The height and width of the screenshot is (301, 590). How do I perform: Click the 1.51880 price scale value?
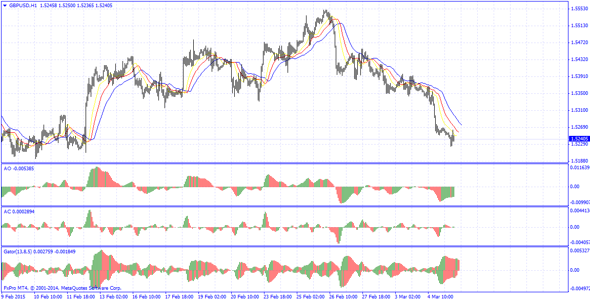click(580, 160)
